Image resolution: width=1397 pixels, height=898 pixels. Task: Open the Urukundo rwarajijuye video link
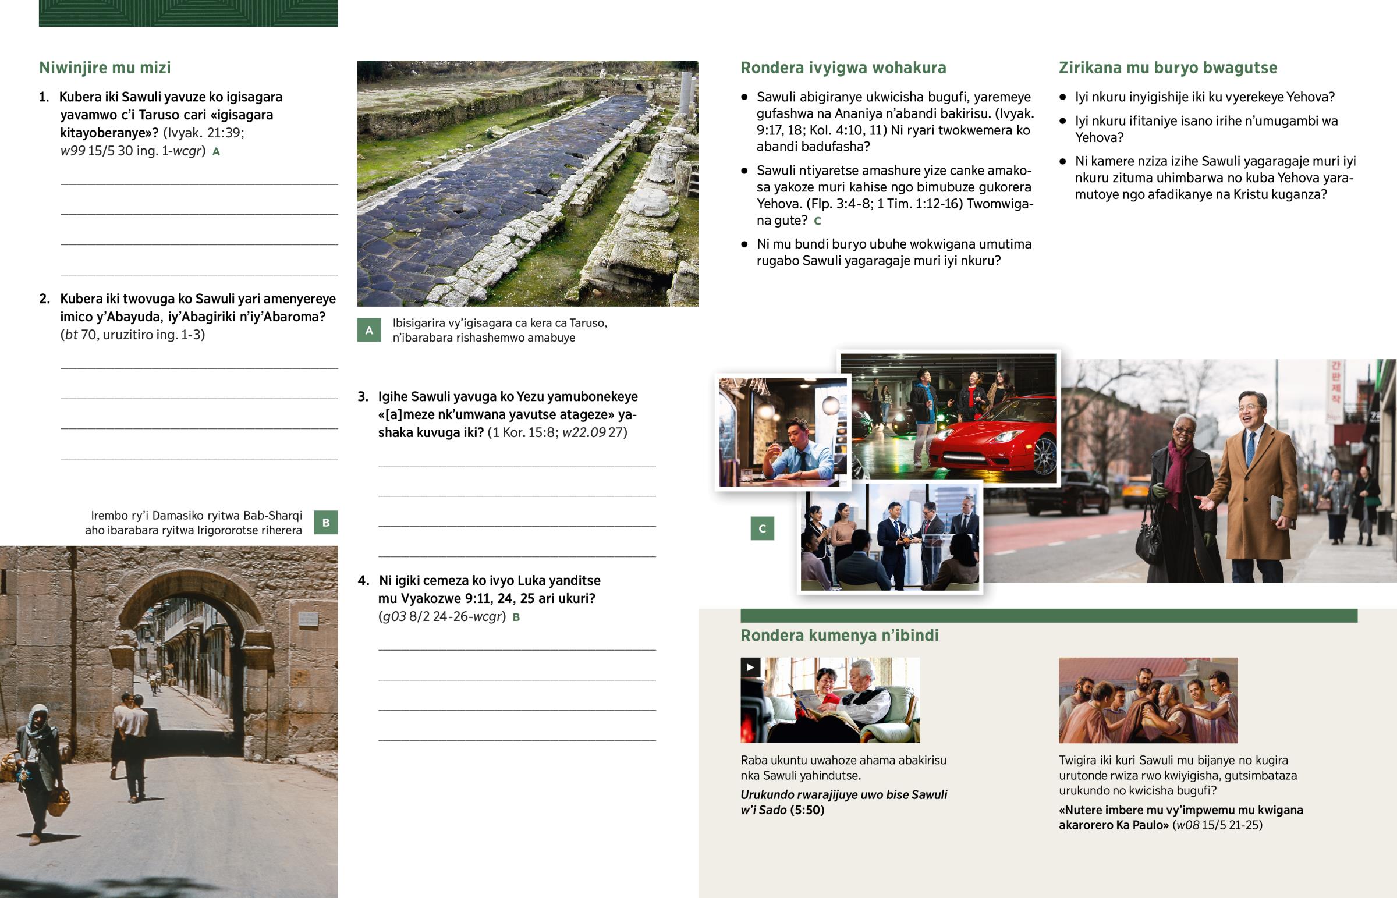842,802
